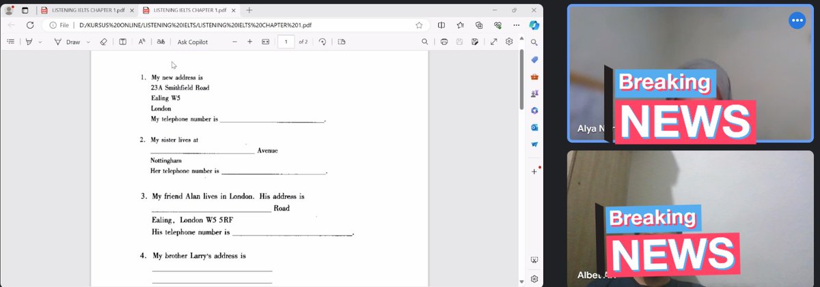820x287 pixels.
Task: Switch to page view layout icon
Action: (x=342, y=42)
